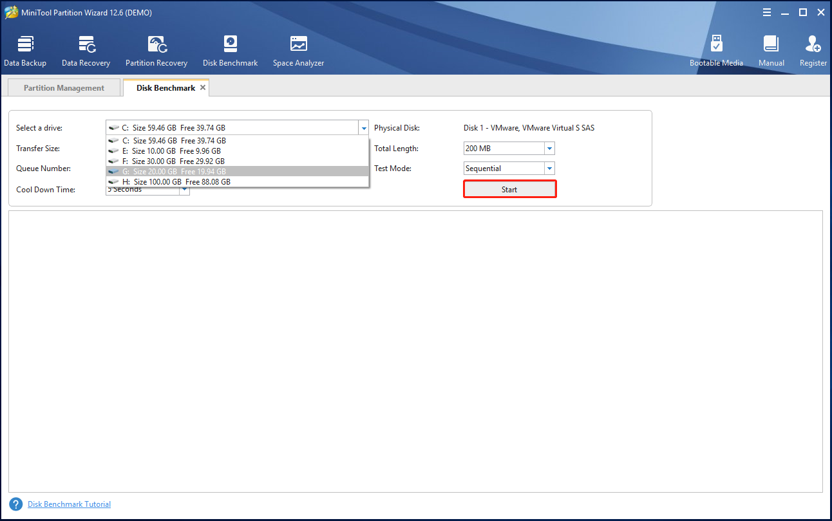832x521 pixels.
Task: Open the Space Analyzer tool
Action: pos(298,51)
